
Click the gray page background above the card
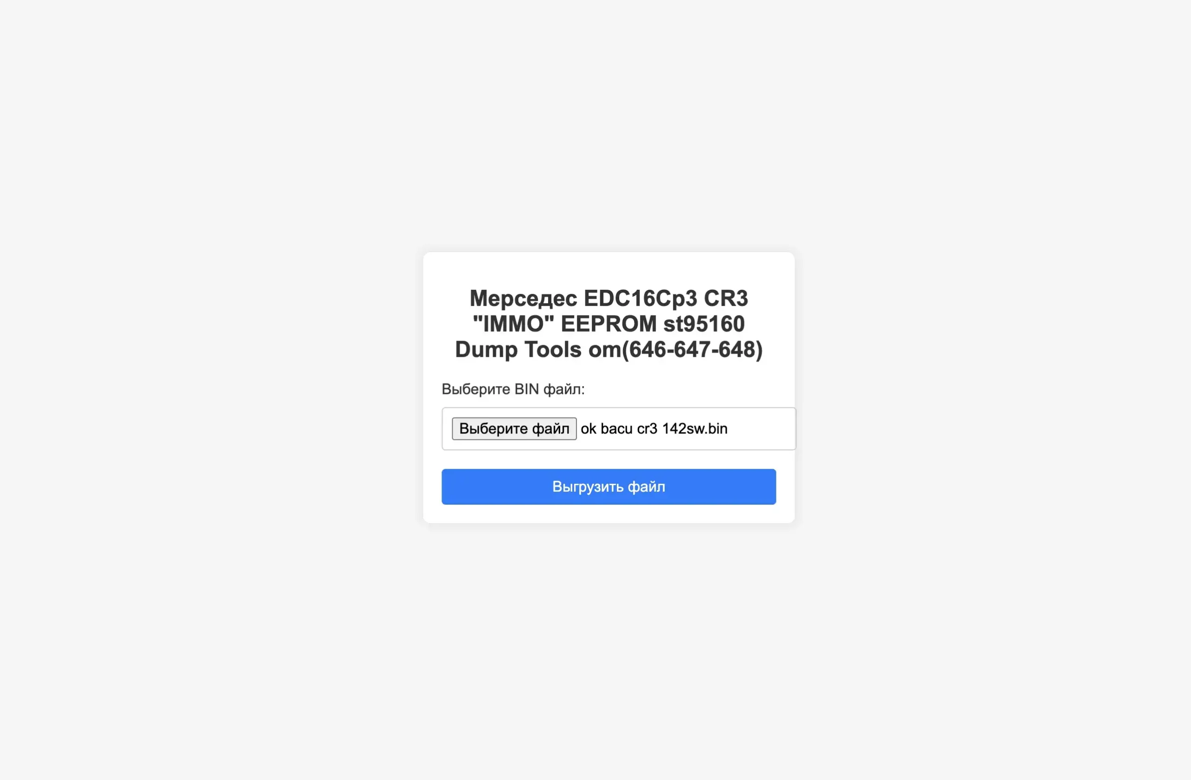(595, 125)
